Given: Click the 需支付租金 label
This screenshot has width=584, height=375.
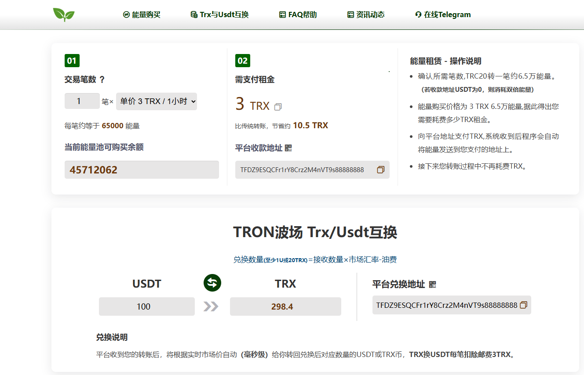Looking at the screenshot, I should [255, 79].
